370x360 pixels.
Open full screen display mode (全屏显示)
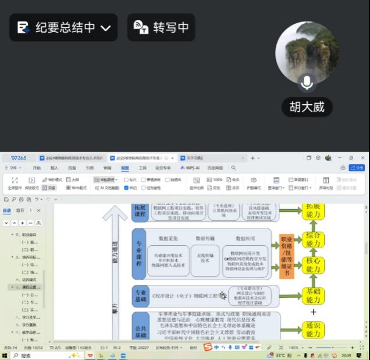15,183
